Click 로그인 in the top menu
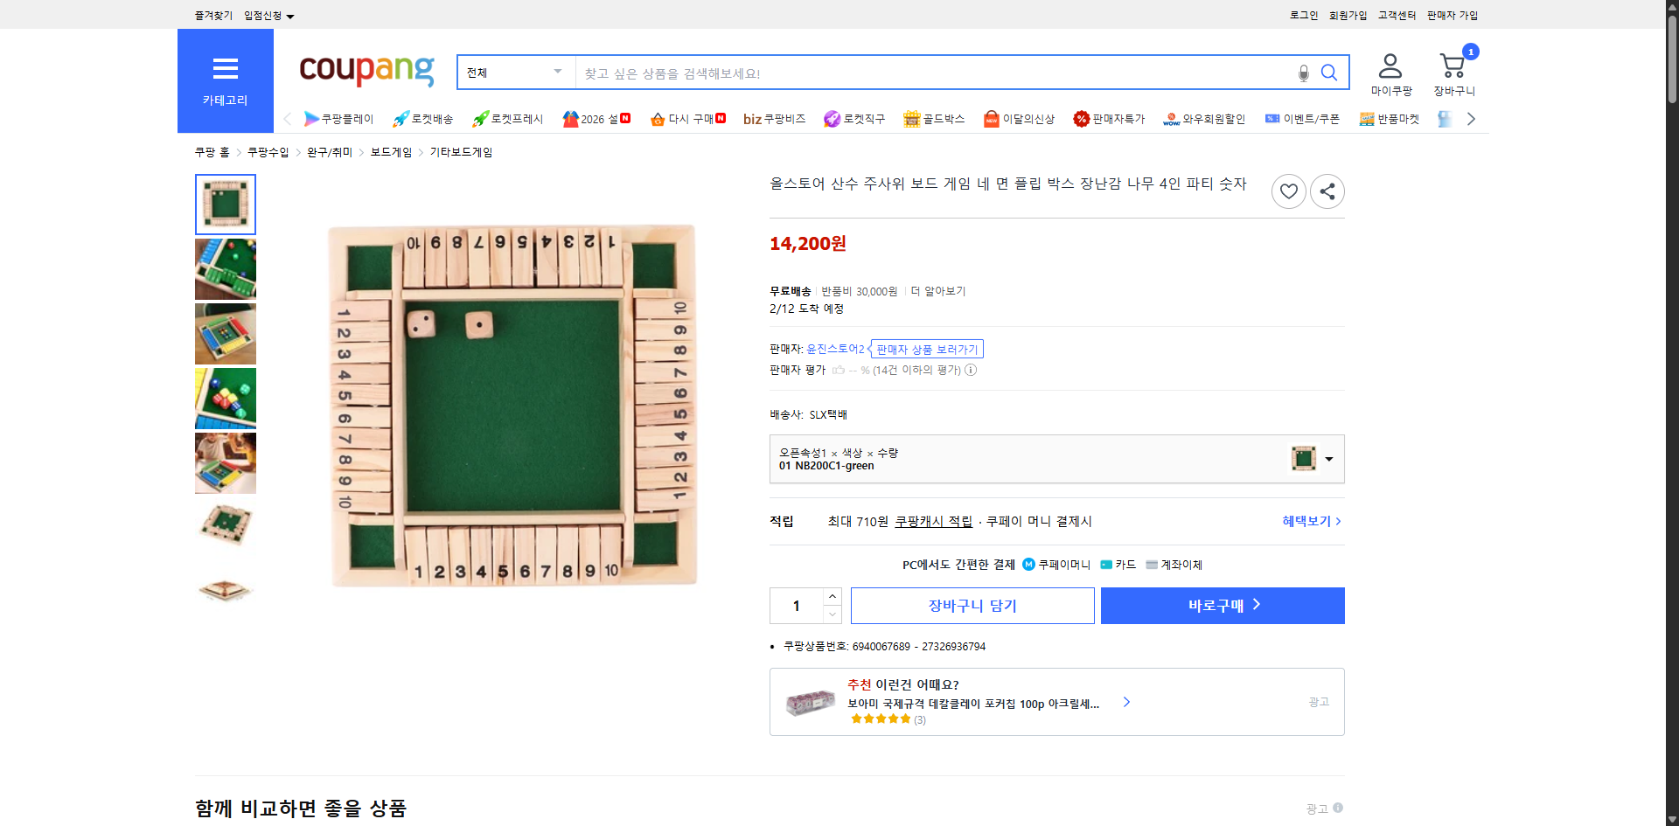The height and width of the screenshot is (826, 1679). tap(1303, 15)
